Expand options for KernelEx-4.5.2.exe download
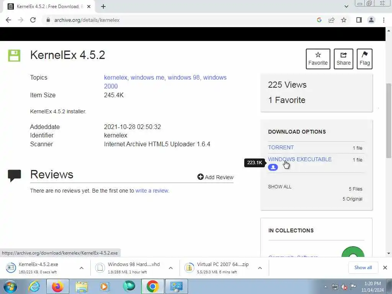This screenshot has height=294, width=392. click(82, 268)
